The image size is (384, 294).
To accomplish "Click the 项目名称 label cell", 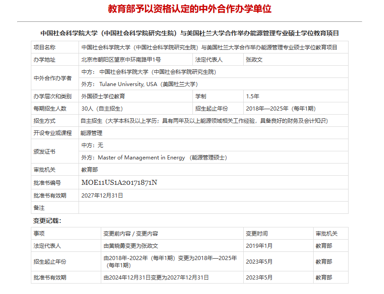I will [44, 47].
